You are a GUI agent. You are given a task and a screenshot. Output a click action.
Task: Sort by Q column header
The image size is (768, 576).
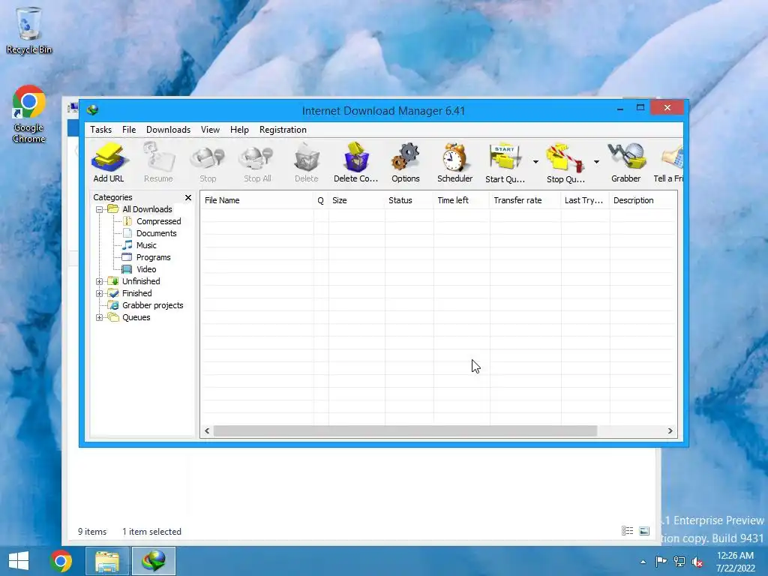[x=321, y=200]
